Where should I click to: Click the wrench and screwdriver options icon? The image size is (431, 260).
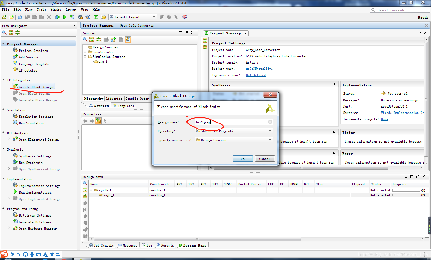[x=88, y=17]
